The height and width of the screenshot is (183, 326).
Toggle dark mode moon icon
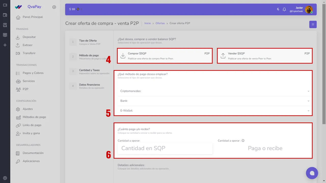click(x=278, y=9)
